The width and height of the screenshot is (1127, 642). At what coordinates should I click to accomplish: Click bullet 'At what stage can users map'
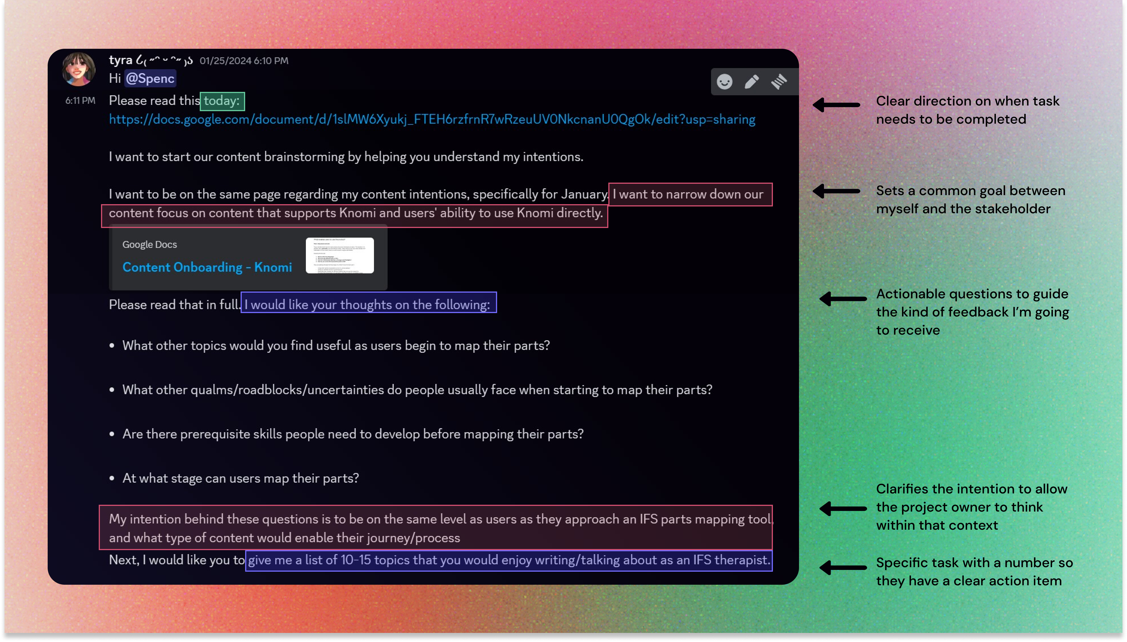coord(240,478)
